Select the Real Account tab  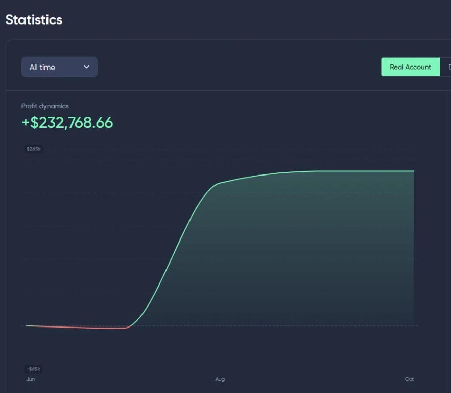[410, 67]
